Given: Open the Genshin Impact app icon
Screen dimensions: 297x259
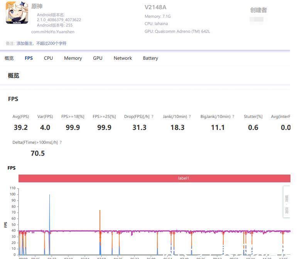Looking at the screenshot, I should [17, 12].
